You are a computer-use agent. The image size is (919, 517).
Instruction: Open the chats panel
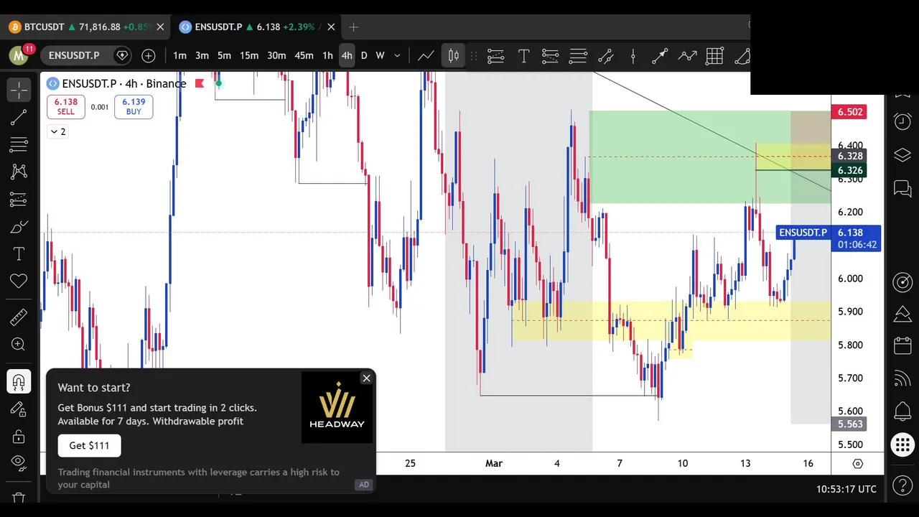(902, 188)
